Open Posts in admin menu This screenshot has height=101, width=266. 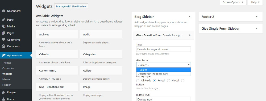(x=16, y=20)
